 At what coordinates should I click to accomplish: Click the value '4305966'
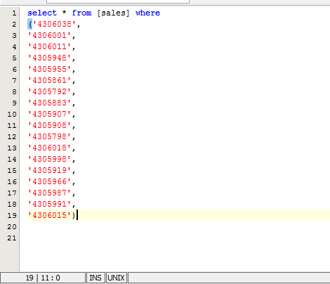(49, 181)
